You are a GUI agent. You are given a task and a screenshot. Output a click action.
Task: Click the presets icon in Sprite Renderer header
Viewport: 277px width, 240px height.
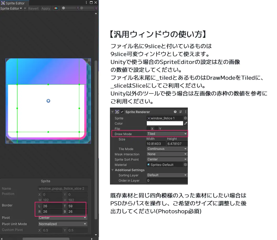180,112
